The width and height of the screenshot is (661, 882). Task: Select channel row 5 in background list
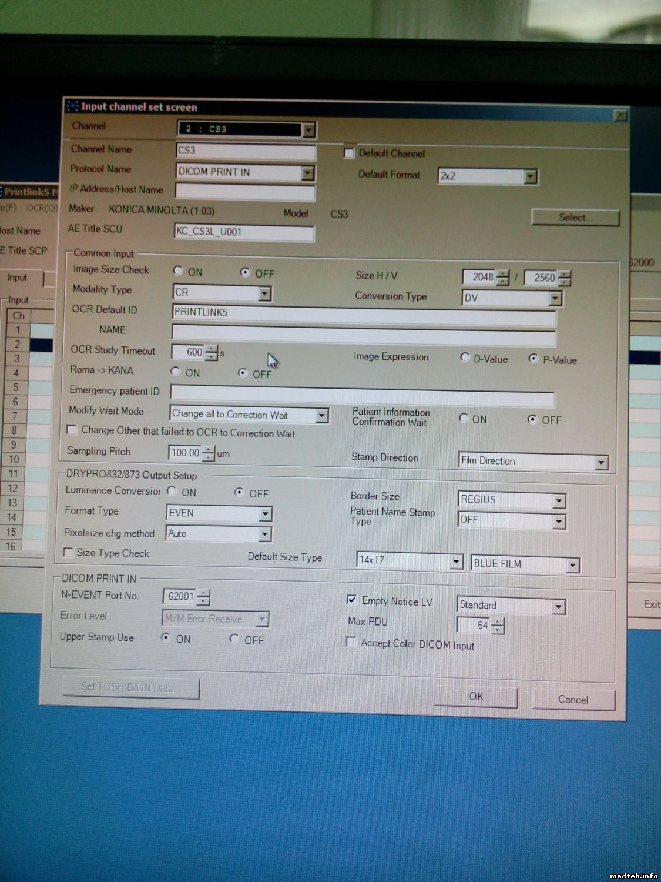click(16, 387)
